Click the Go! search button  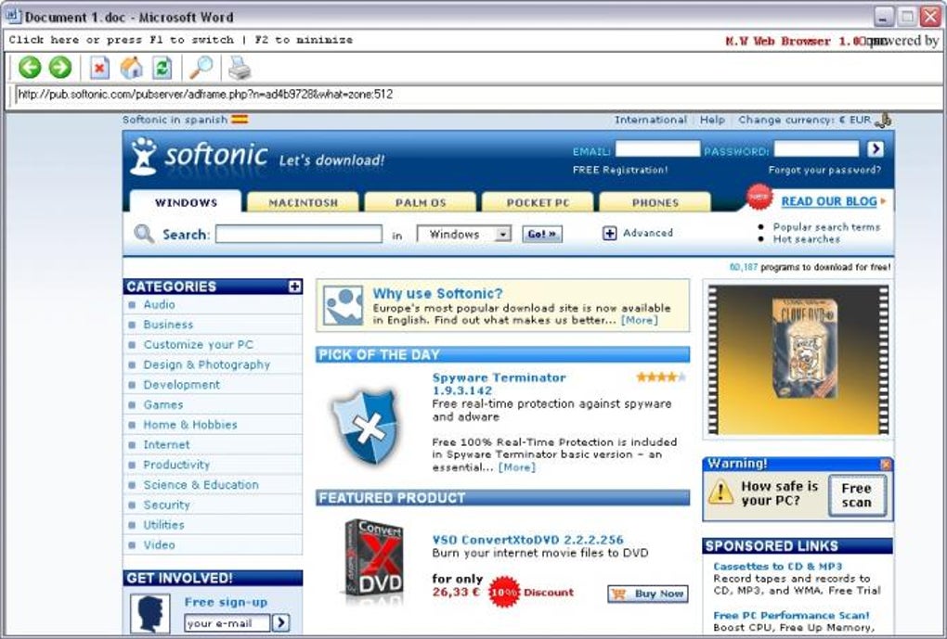coord(542,234)
